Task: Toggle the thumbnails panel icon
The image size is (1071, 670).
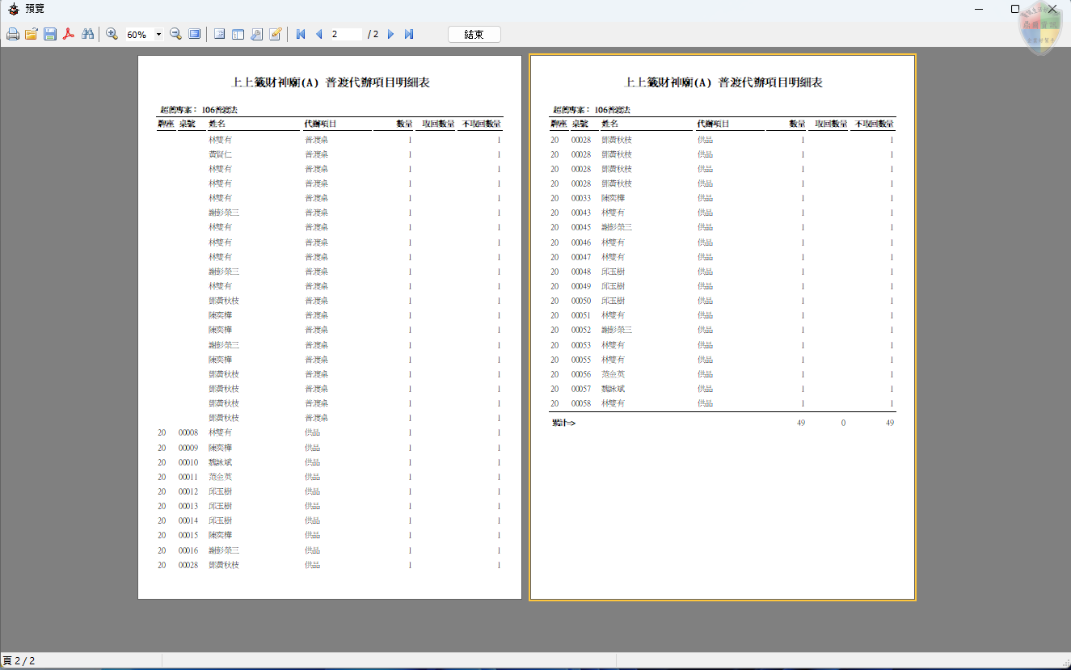Action: [238, 35]
